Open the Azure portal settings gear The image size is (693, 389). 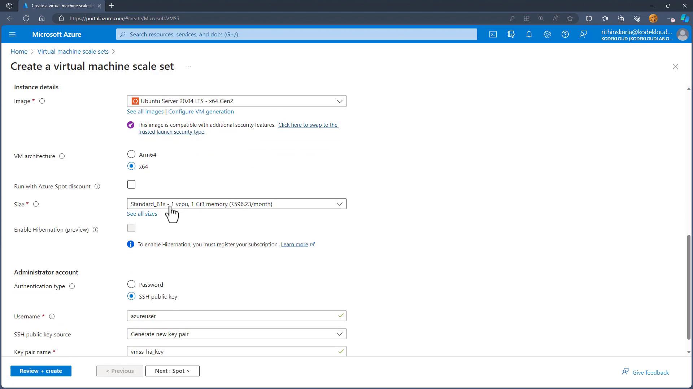(547, 34)
